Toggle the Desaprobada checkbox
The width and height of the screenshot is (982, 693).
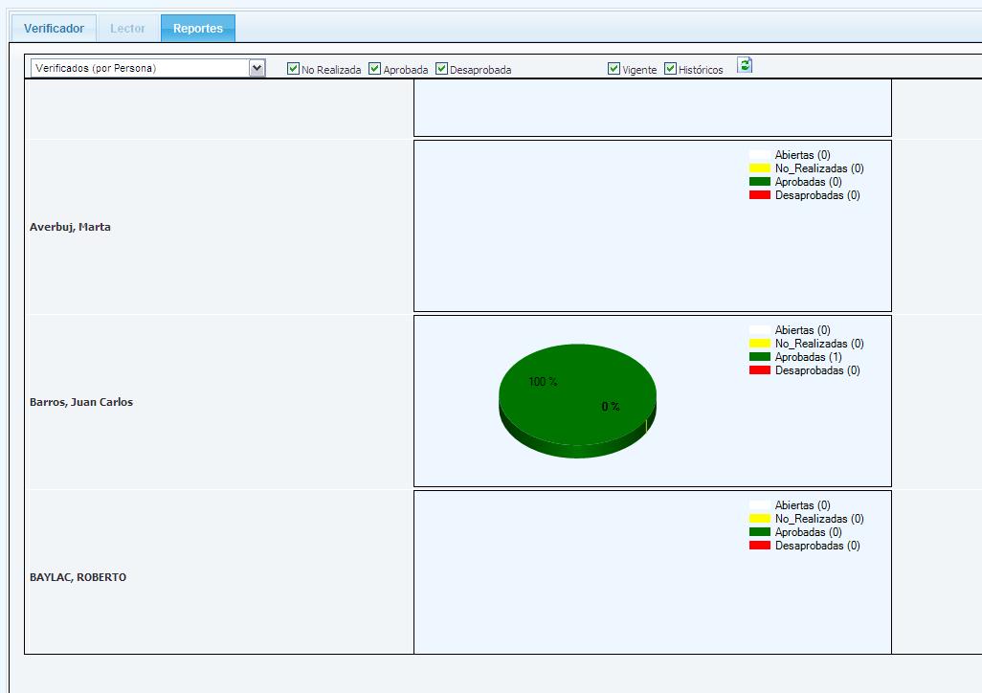coord(441,68)
